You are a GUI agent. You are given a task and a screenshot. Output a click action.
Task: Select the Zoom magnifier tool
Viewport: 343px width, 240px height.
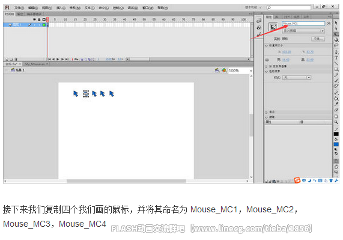336,122
